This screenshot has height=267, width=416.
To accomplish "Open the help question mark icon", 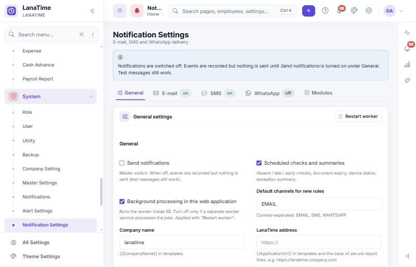I will point(325,10).
